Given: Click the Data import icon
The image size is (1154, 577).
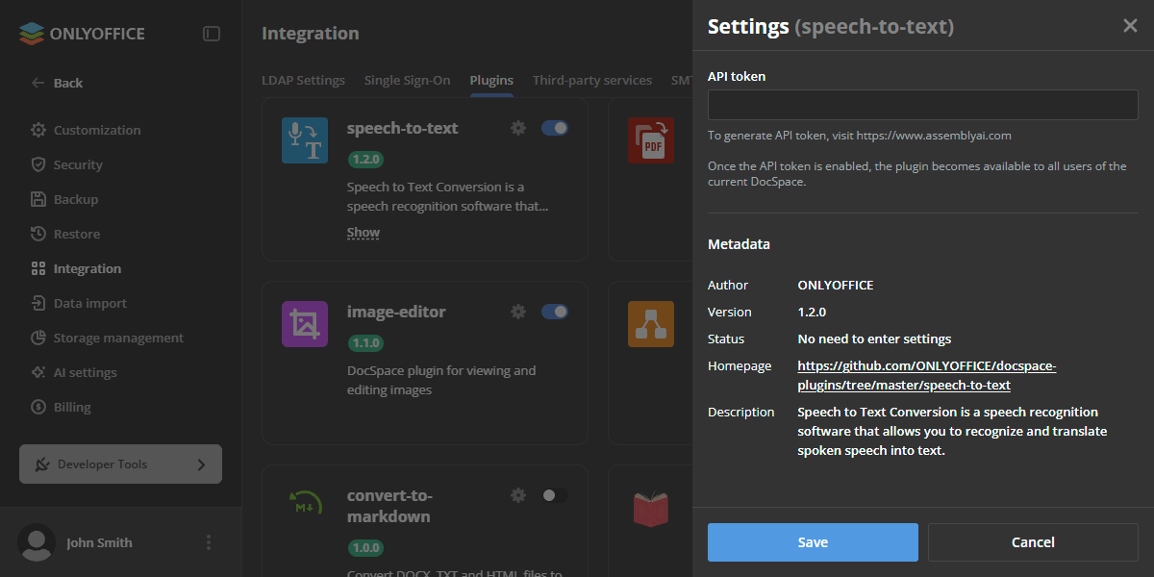Looking at the screenshot, I should [38, 303].
